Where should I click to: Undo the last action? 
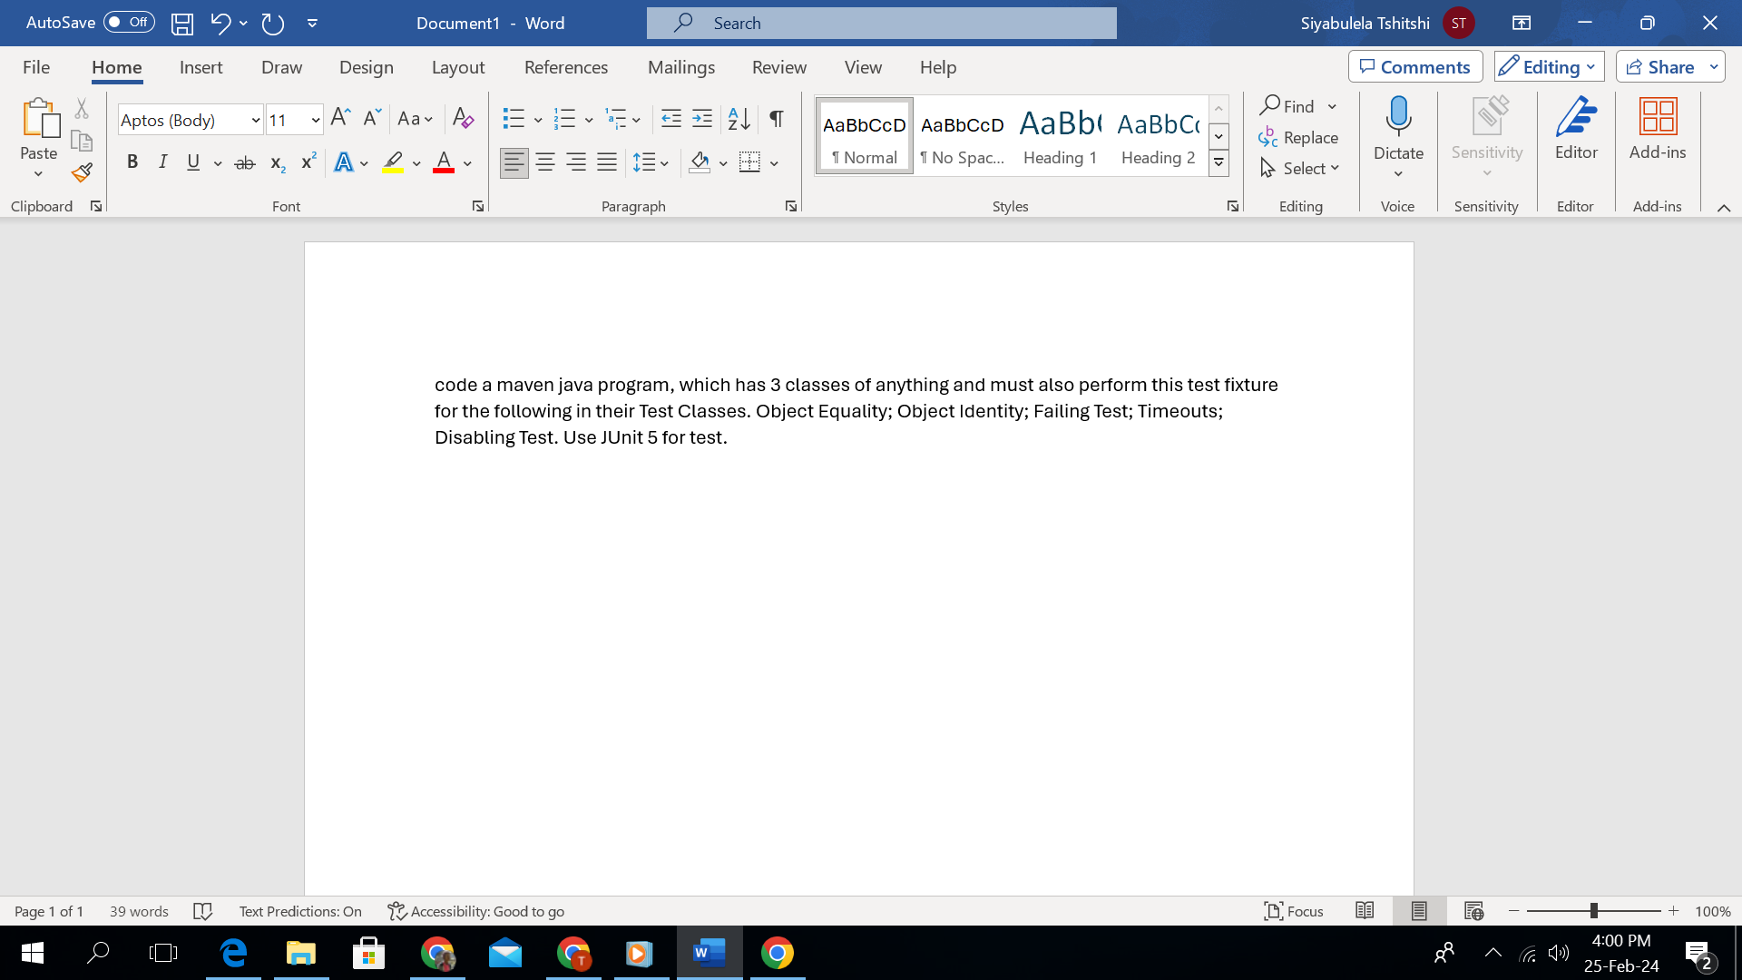click(220, 24)
